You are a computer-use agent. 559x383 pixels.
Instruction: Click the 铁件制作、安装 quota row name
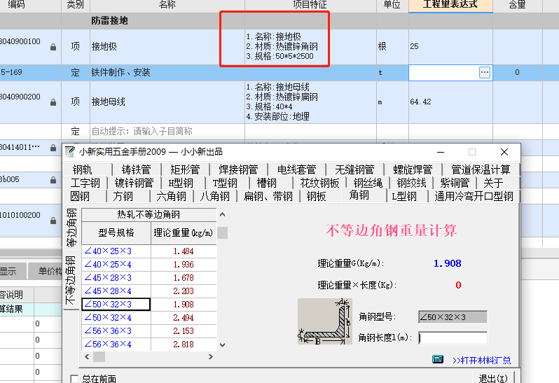click(x=121, y=73)
